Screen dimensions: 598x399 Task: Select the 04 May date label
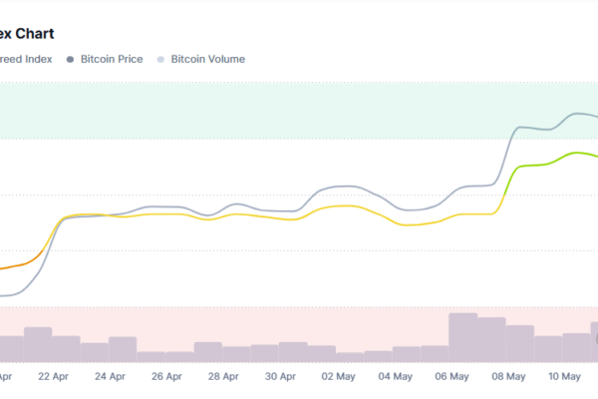(395, 376)
